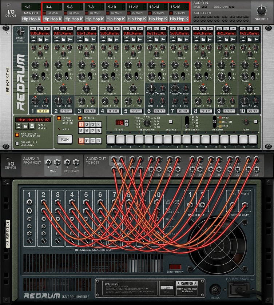Activate step 9 in the sequencer

pos(187,140)
